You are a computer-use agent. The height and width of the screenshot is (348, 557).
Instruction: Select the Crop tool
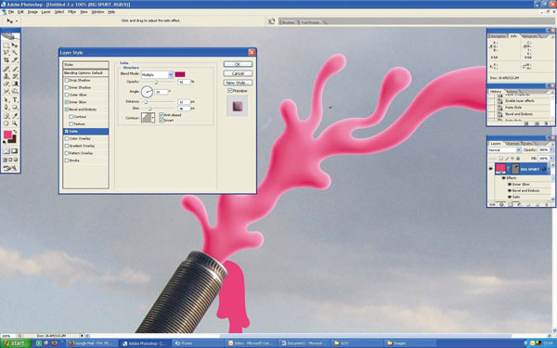(x=6, y=60)
